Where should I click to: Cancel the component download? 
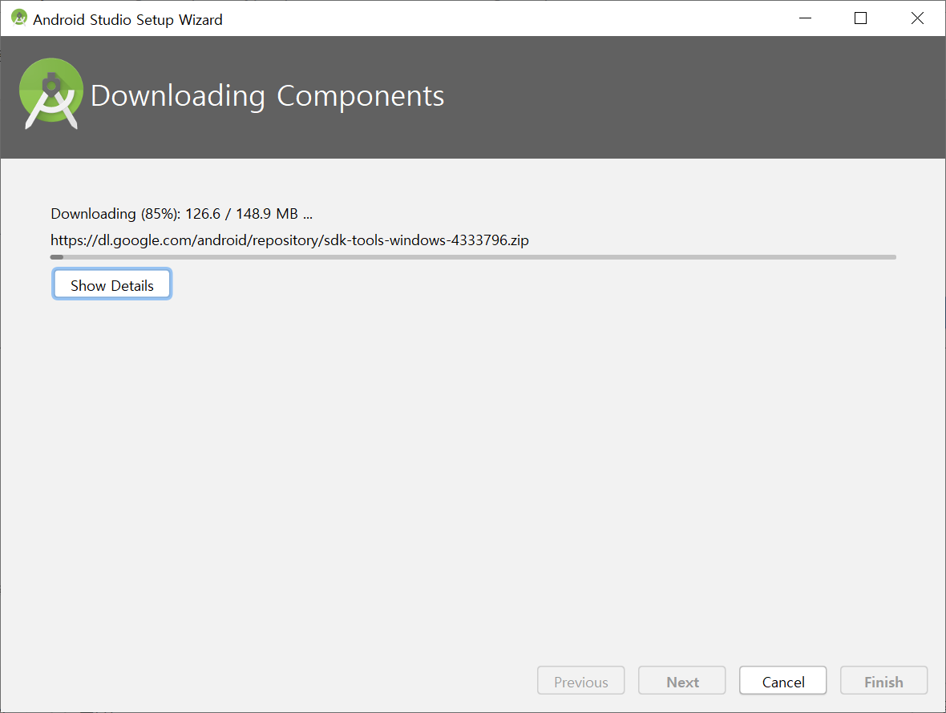point(782,681)
